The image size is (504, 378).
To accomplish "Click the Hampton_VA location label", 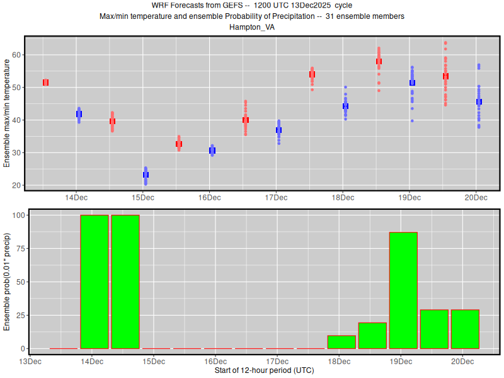I will tap(252, 27).
